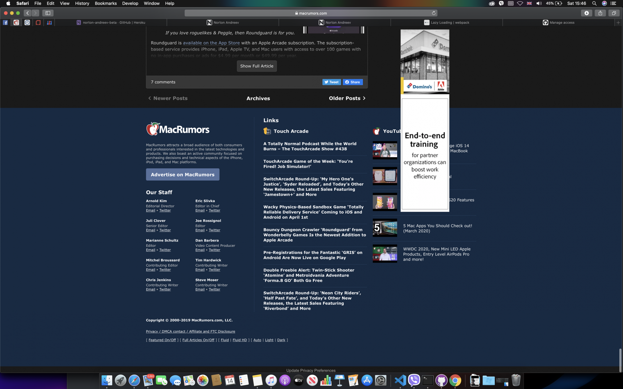Set theme to Dark
Viewport: 623px width, 389px height.
281,340
